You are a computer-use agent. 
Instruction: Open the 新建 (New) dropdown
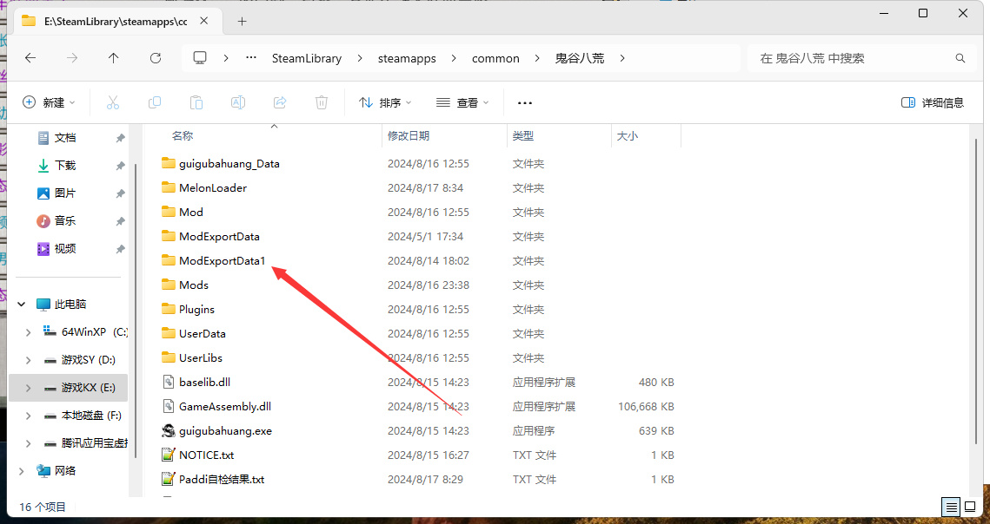pos(49,102)
